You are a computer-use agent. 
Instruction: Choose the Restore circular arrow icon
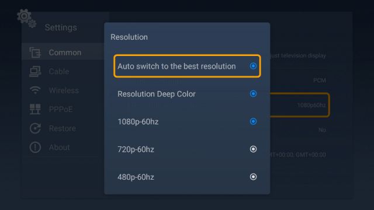click(35, 128)
